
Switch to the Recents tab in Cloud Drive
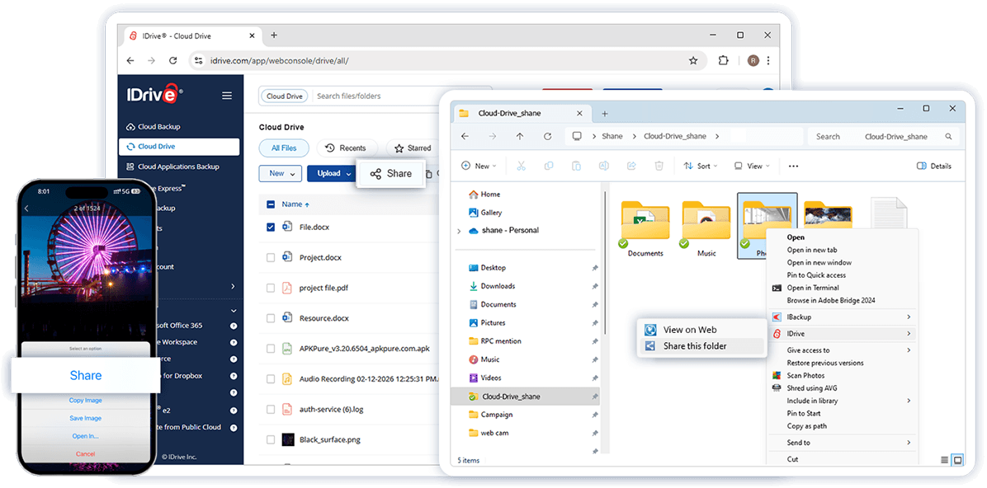click(x=347, y=148)
